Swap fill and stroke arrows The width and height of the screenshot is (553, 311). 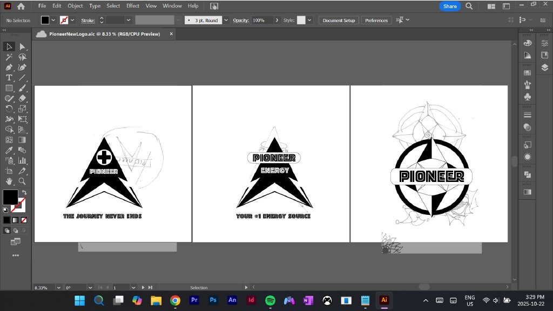(x=24, y=193)
